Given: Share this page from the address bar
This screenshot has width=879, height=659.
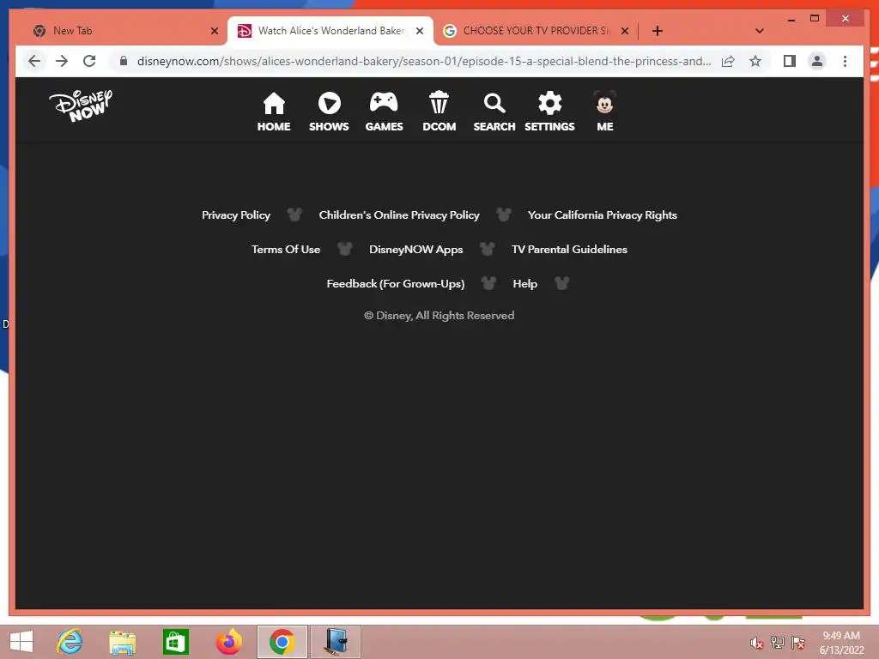Looking at the screenshot, I should pos(728,61).
